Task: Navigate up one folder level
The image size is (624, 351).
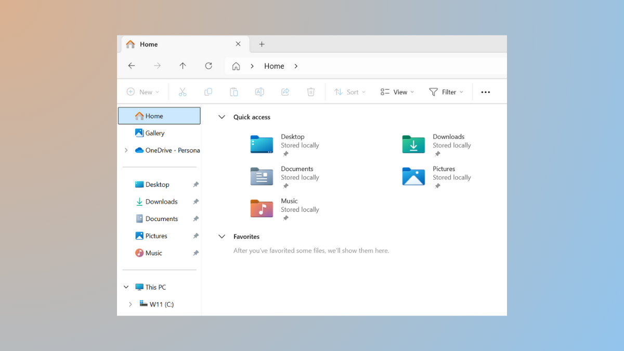Action: [x=183, y=66]
